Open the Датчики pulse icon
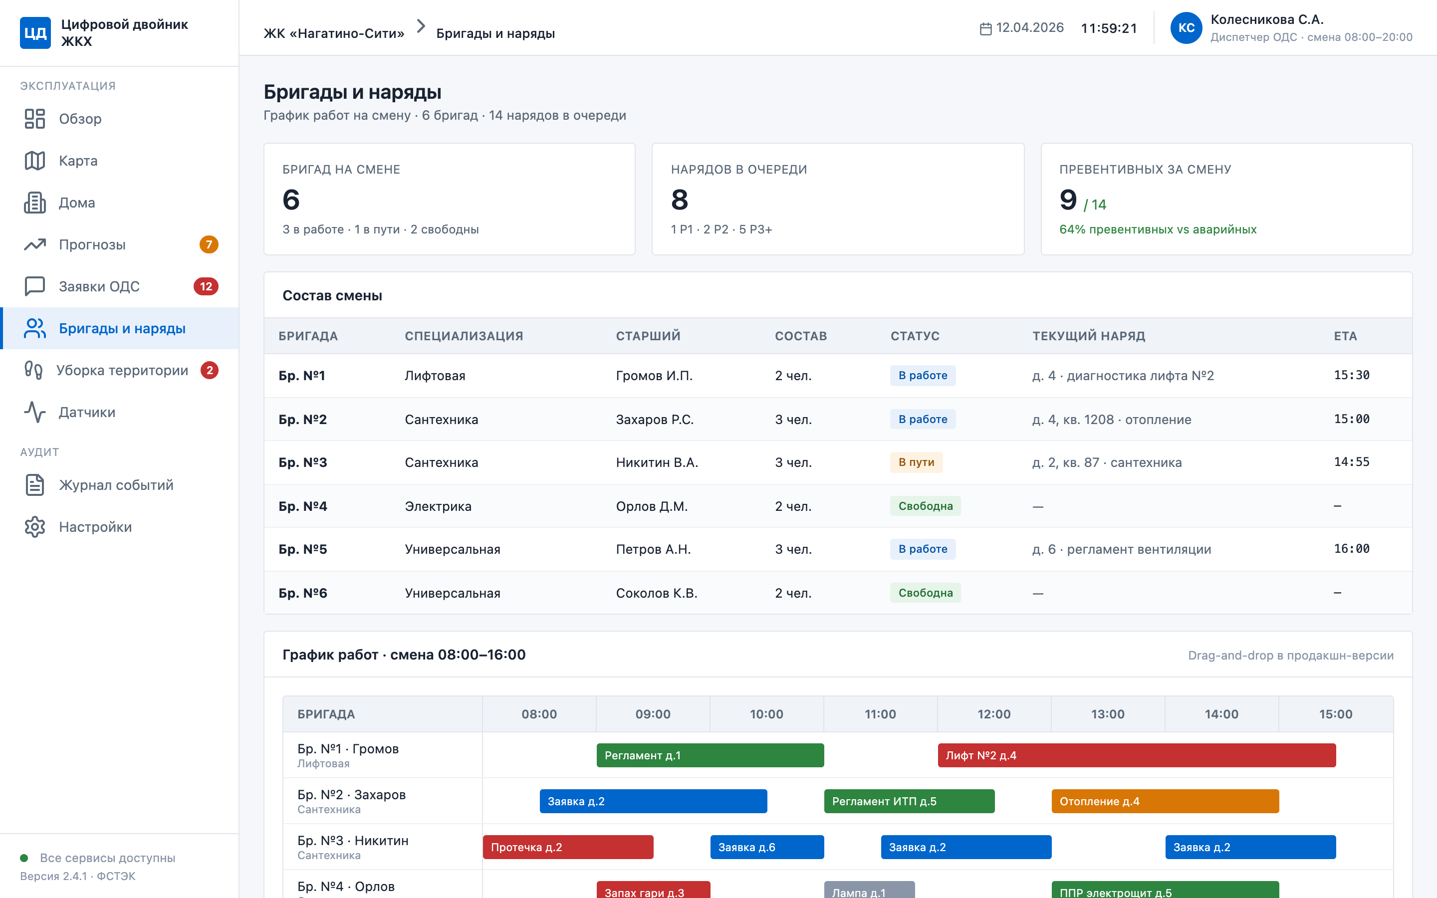This screenshot has width=1437, height=898. click(34, 412)
